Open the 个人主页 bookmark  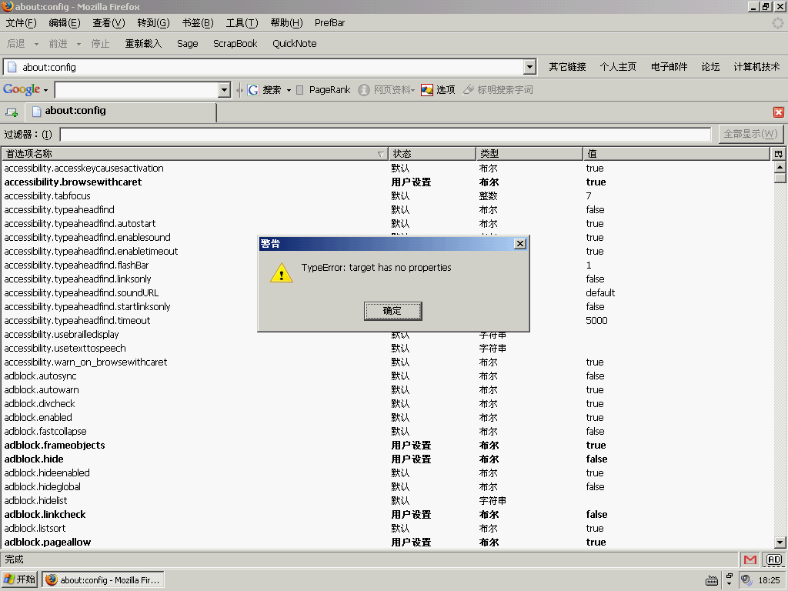[618, 67]
